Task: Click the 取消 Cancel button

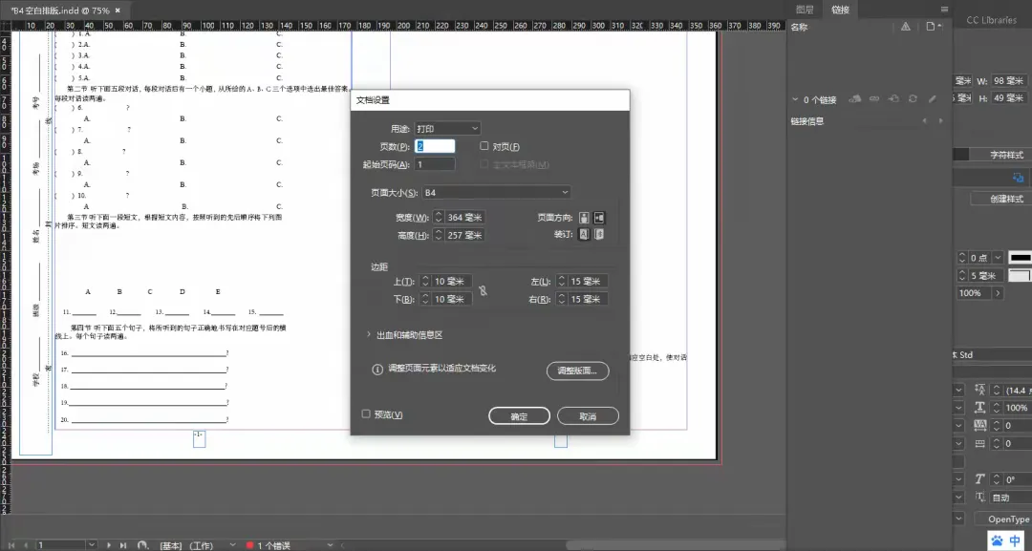Action: [x=588, y=416]
